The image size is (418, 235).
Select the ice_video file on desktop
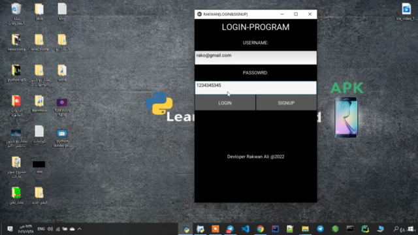pyautogui.click(x=406, y=12)
